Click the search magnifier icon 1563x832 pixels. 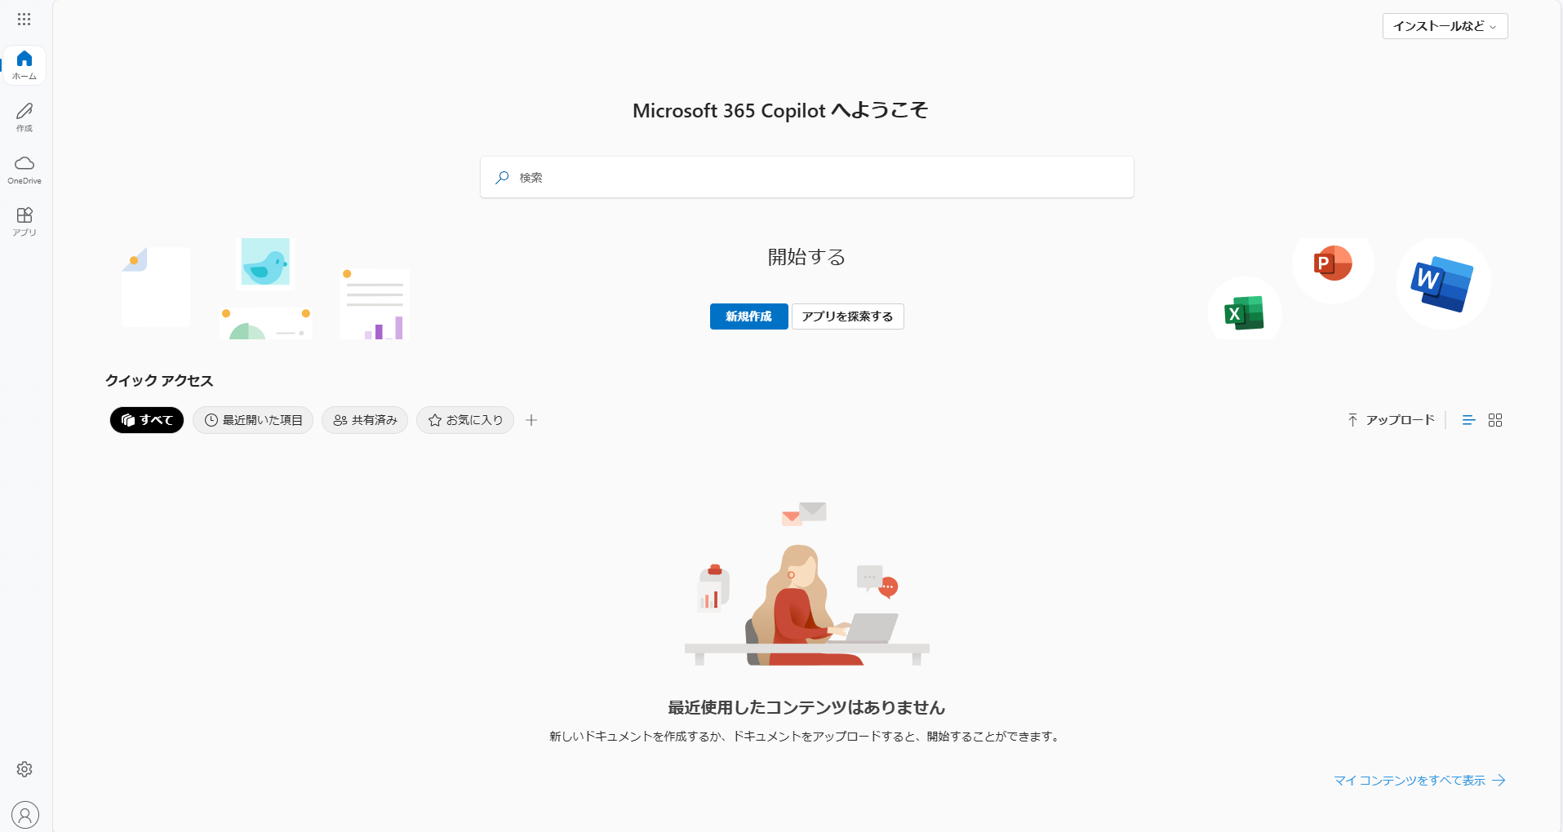click(502, 177)
